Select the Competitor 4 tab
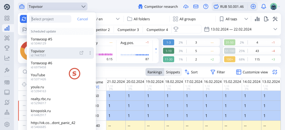The width and height of the screenshot is (285, 130). [157, 30]
